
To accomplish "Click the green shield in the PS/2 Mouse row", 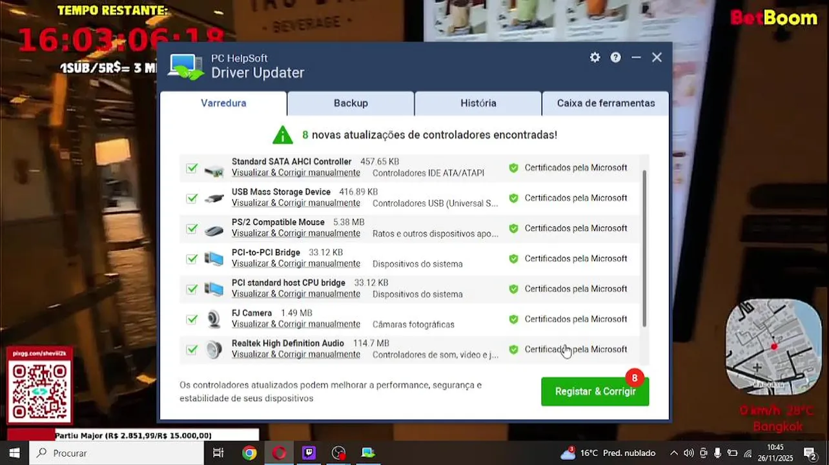I will tap(513, 229).
